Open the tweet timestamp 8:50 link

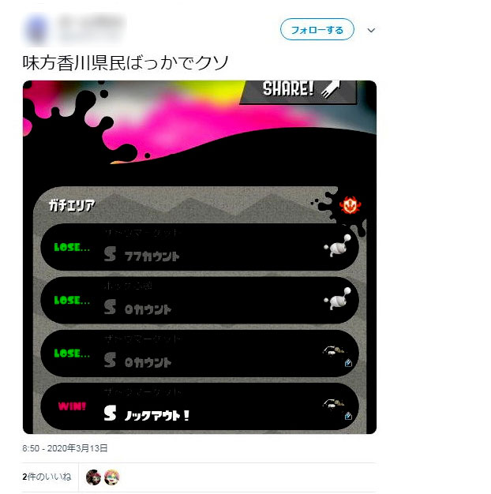pyautogui.click(x=65, y=448)
